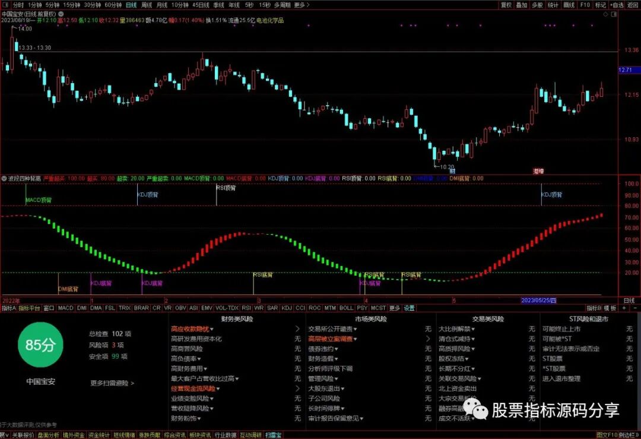Switch to the 分时 period tab
This screenshot has width=641, height=439.
pos(18,5)
